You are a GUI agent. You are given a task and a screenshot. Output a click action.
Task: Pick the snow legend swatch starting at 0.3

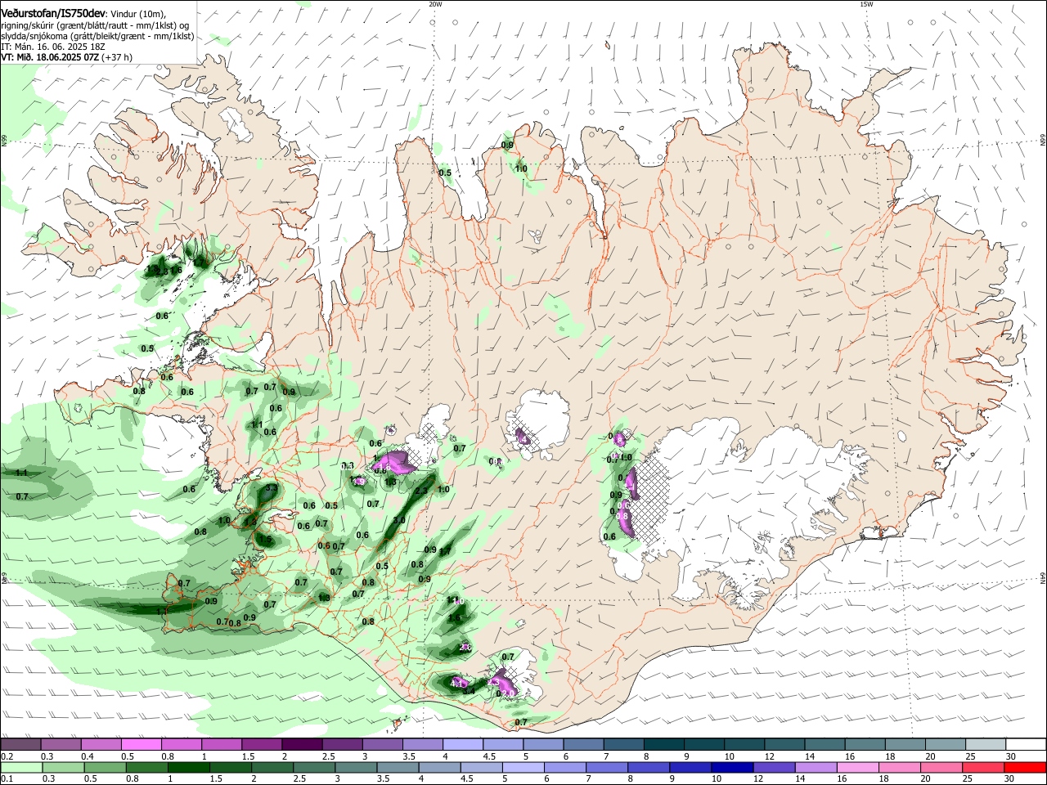click(61, 745)
